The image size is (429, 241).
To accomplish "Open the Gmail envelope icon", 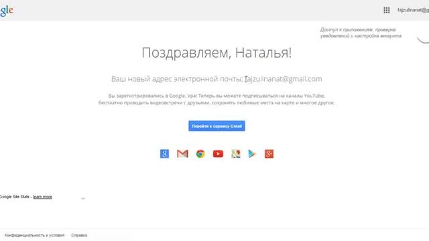I will point(182,154).
